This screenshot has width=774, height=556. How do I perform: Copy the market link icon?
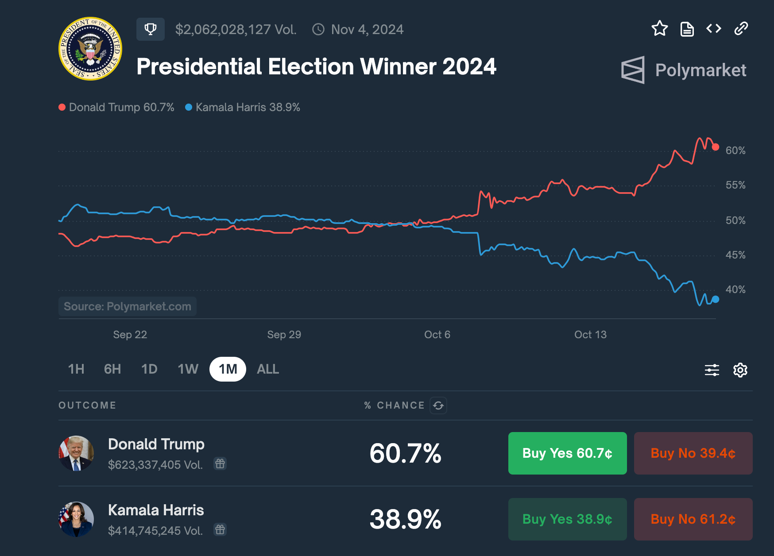741,29
